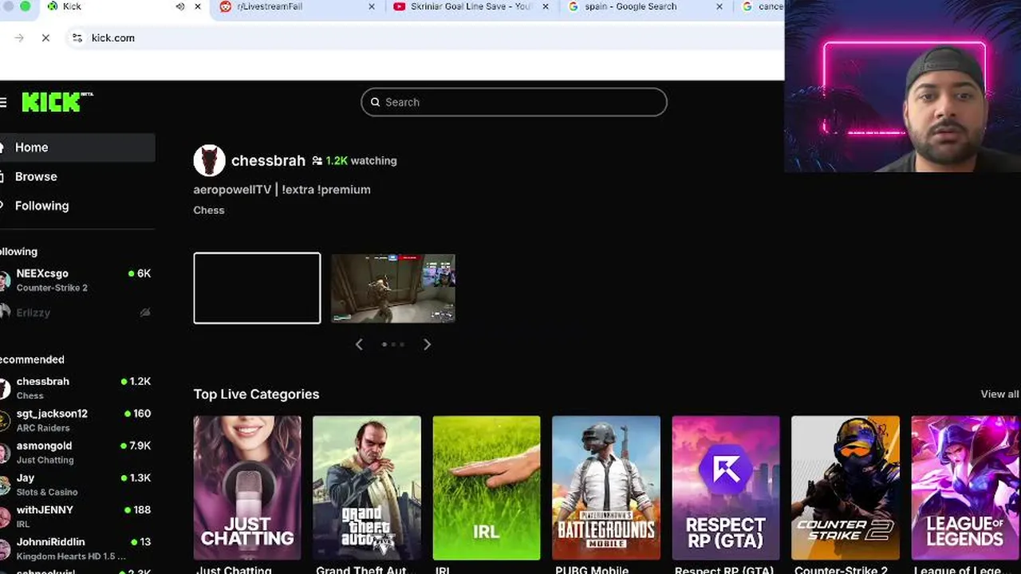Open the Following sidebar item
The height and width of the screenshot is (574, 1021).
pyautogui.click(x=77, y=206)
